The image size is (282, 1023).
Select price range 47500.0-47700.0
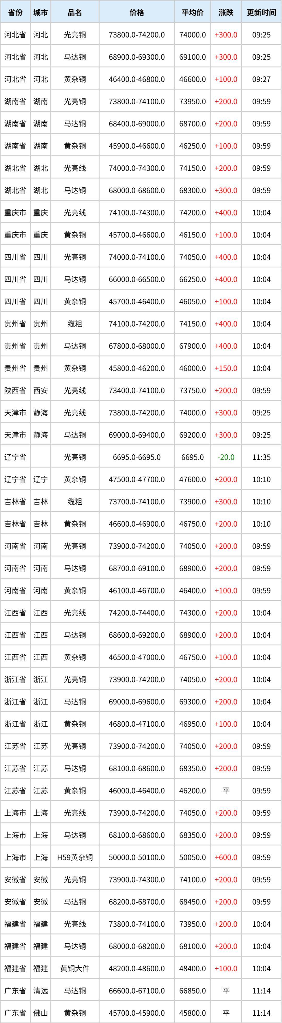pyautogui.click(x=137, y=480)
